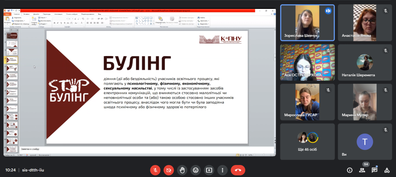Leave the call with red hang-up button
The image size is (396, 177).
[238, 170]
